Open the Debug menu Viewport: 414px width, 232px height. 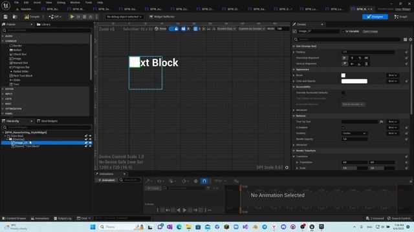click(x=61, y=3)
